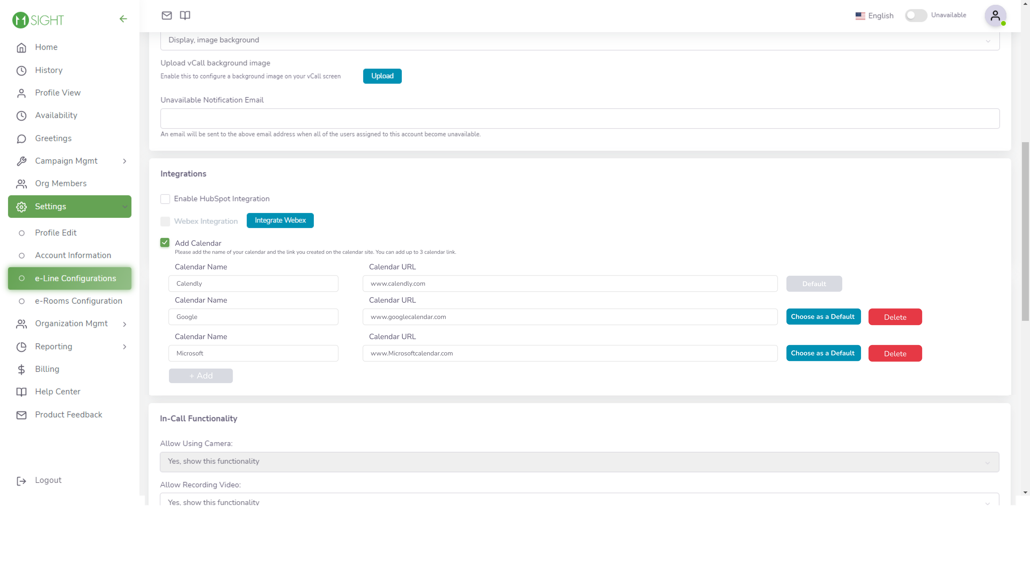The height and width of the screenshot is (587, 1030).
Task: Click the Reporting pie chart icon
Action: point(21,347)
